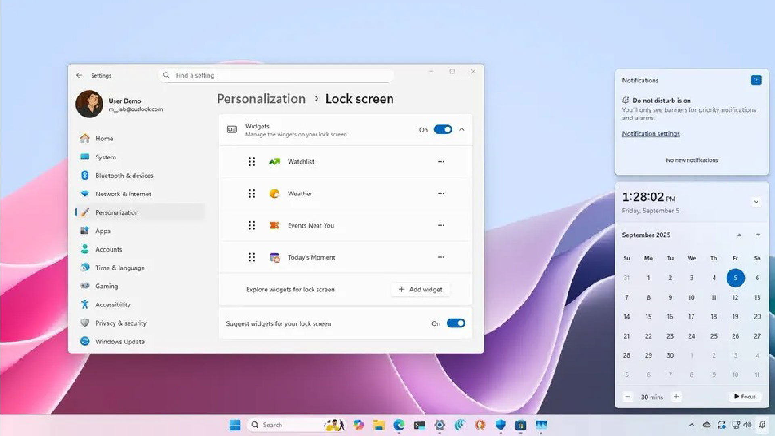Select Bluetooth & devices in sidebar
Image resolution: width=775 pixels, height=436 pixels.
pos(124,176)
